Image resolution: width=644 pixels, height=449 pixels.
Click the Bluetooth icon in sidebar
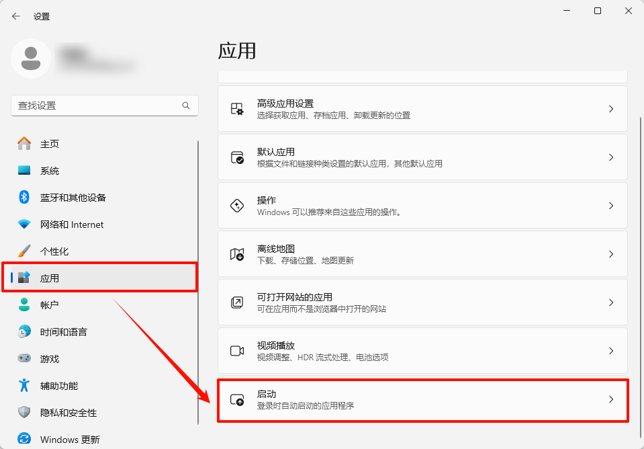(24, 198)
